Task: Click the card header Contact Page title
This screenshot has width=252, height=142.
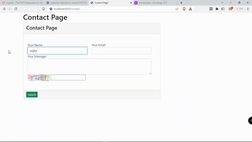Action: pyautogui.click(x=42, y=28)
